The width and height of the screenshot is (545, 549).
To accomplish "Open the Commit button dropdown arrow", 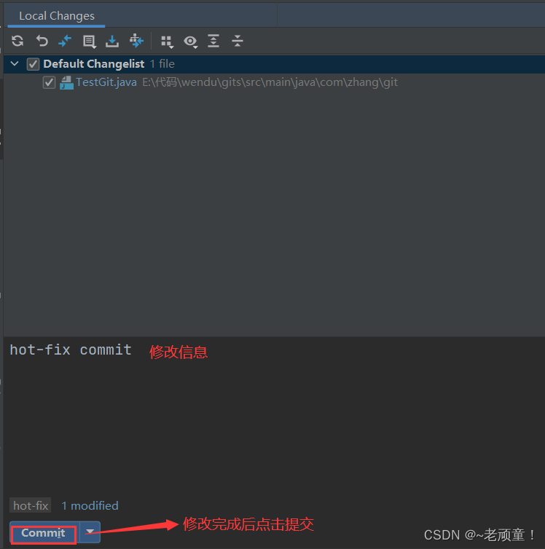I will coord(90,532).
